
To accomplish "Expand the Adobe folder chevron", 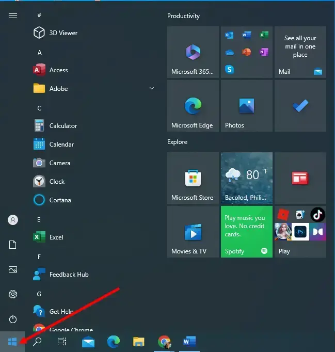I will (x=152, y=88).
